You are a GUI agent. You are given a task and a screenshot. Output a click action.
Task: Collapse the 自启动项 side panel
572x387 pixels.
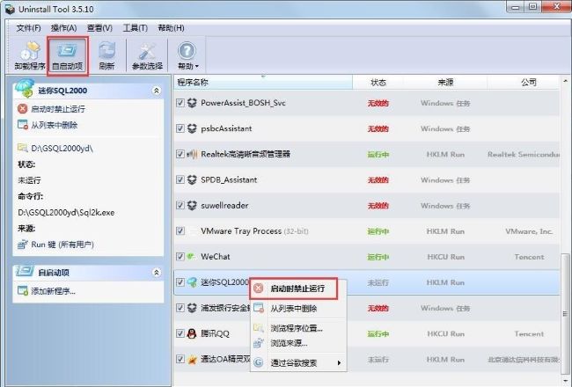(157, 272)
